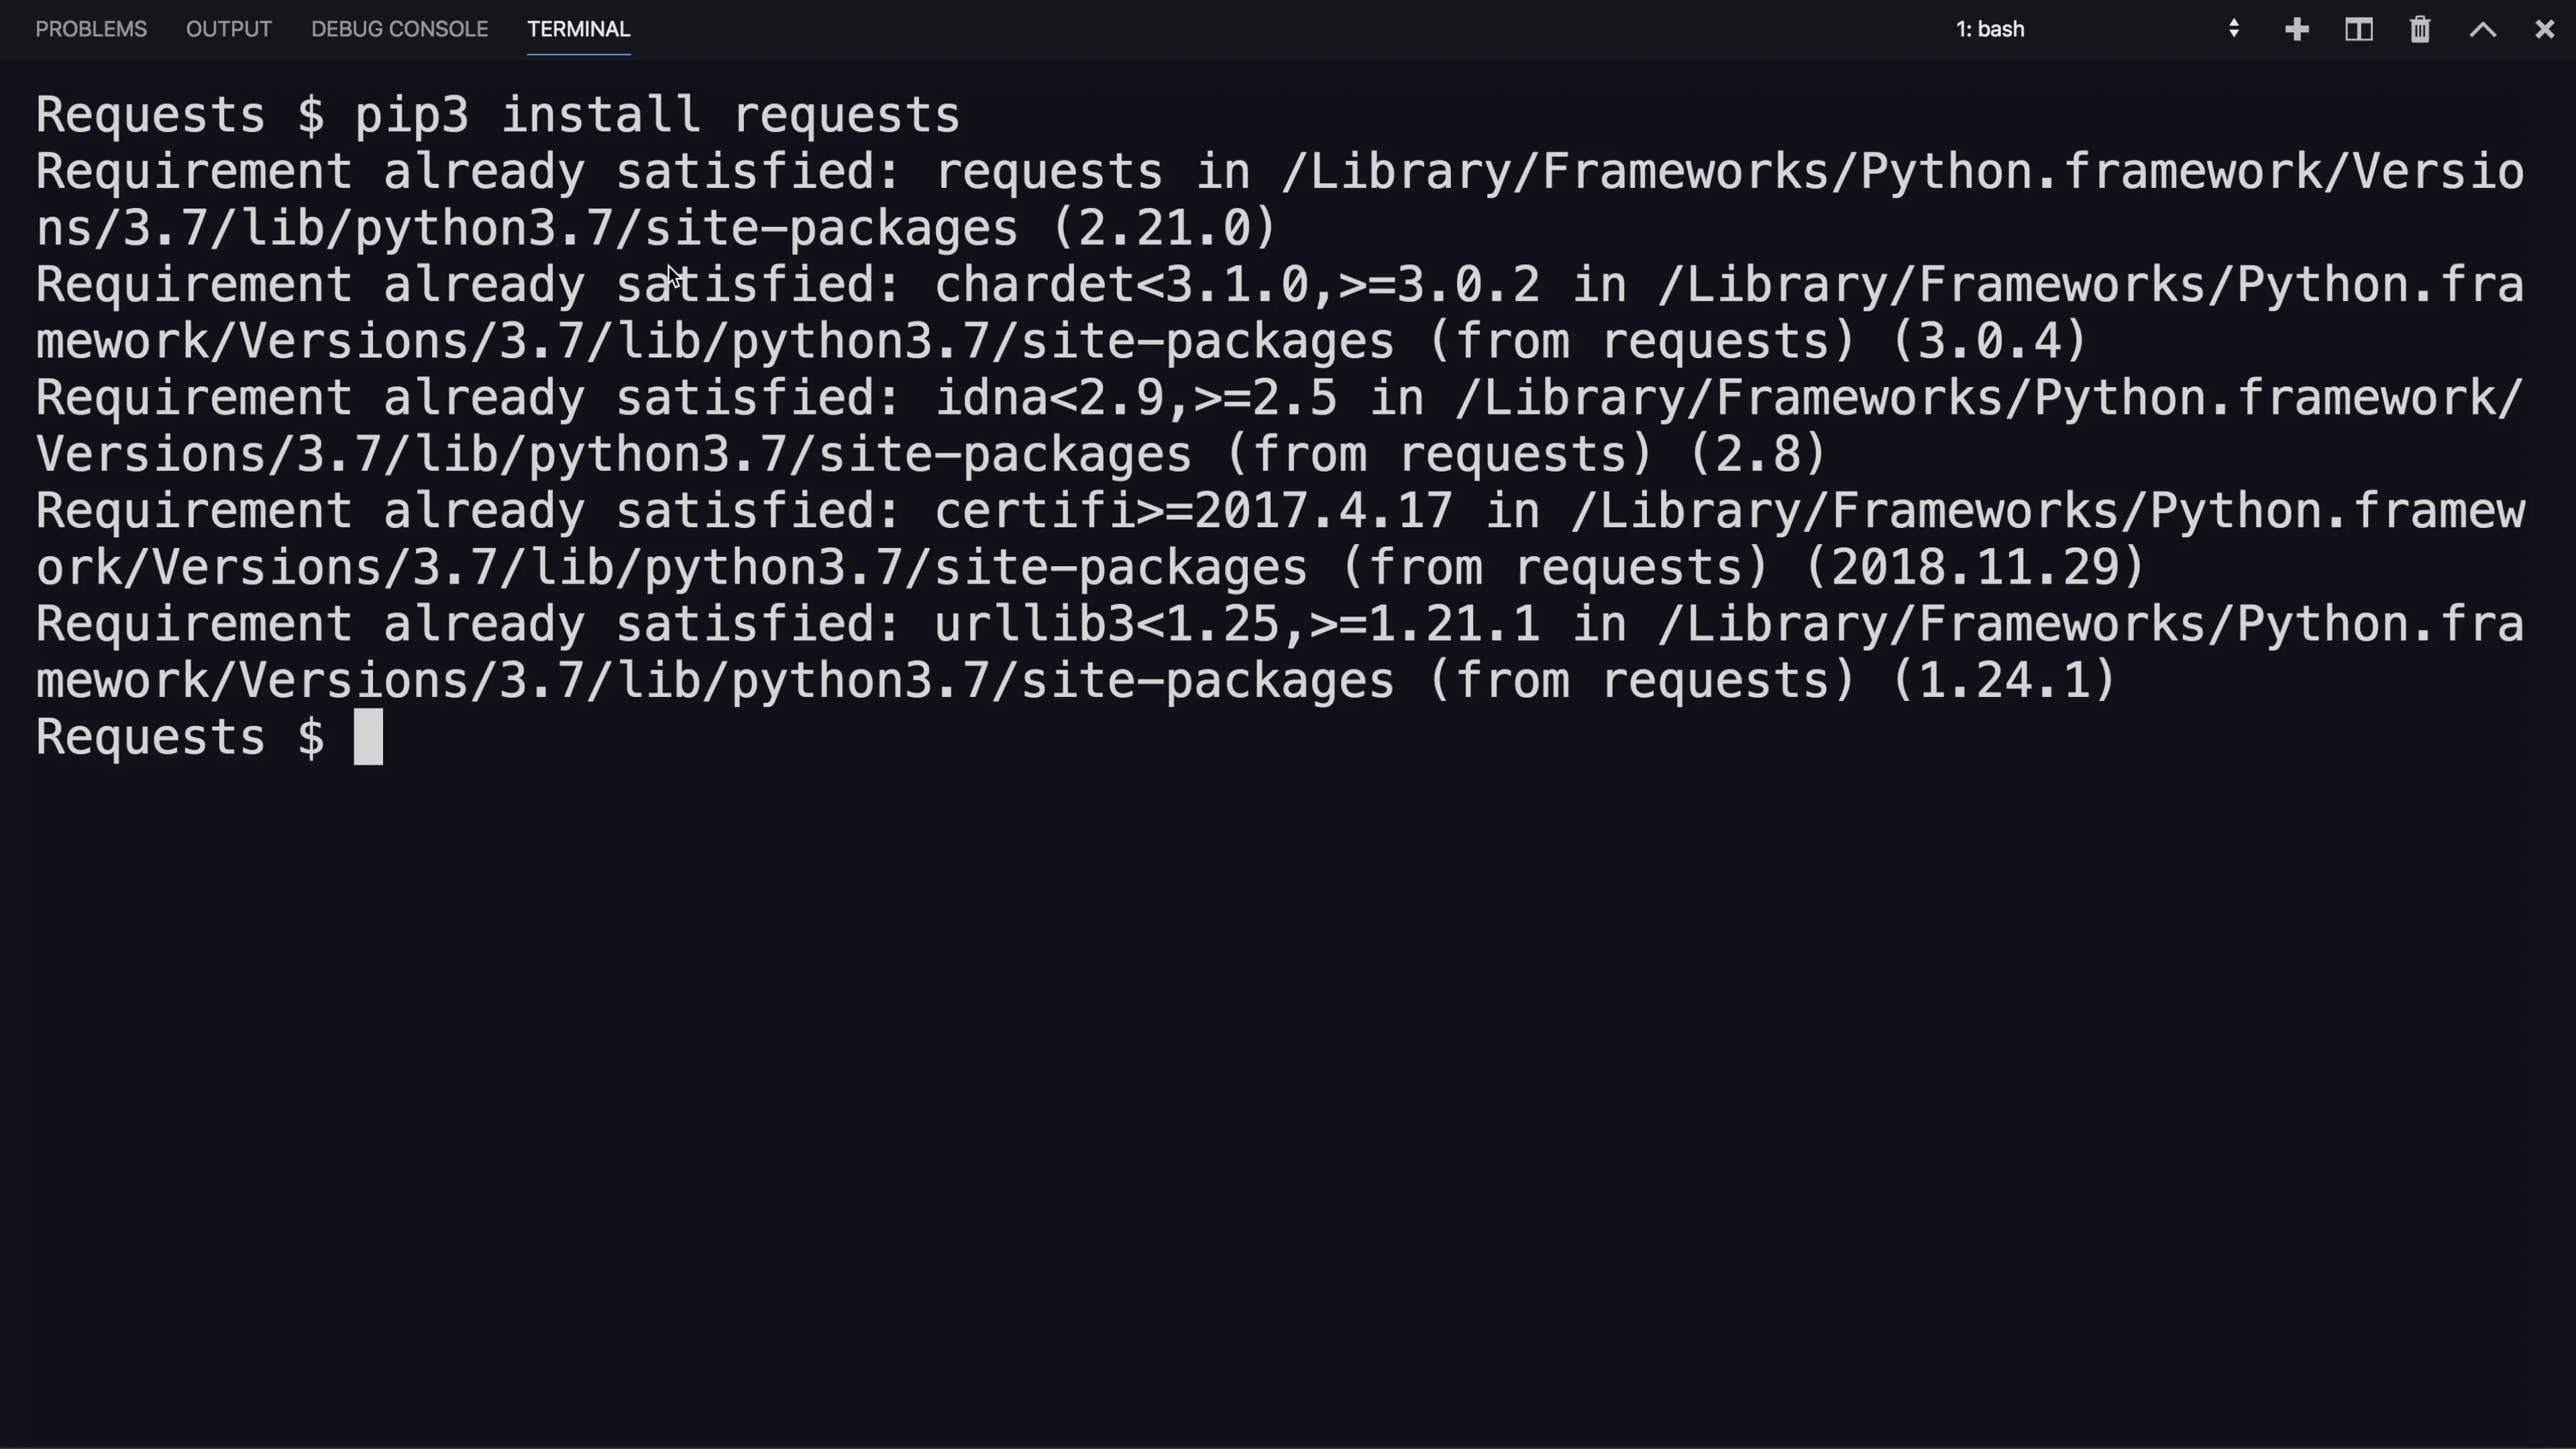This screenshot has height=1449, width=2576.
Task: Kill terminal using the trash icon
Action: click(x=2420, y=29)
